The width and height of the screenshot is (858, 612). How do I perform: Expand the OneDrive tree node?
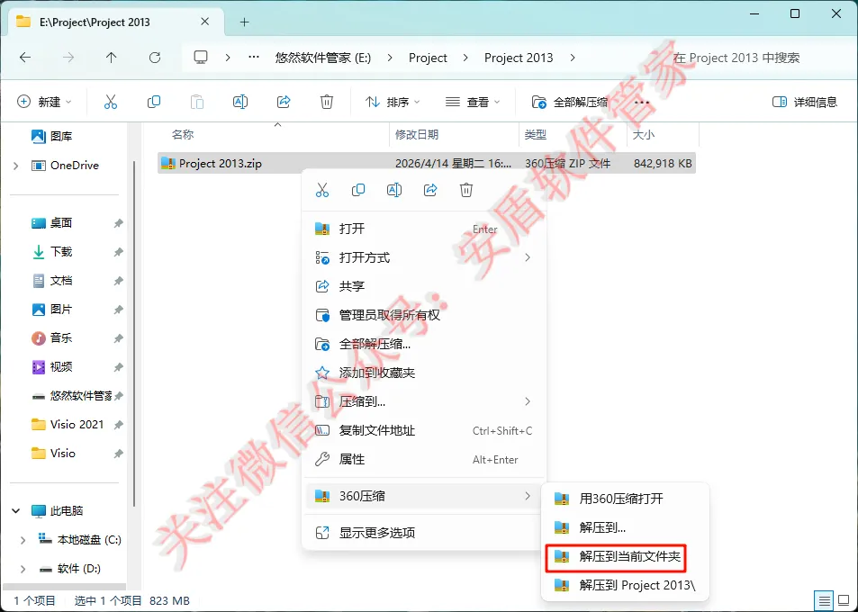[16, 166]
